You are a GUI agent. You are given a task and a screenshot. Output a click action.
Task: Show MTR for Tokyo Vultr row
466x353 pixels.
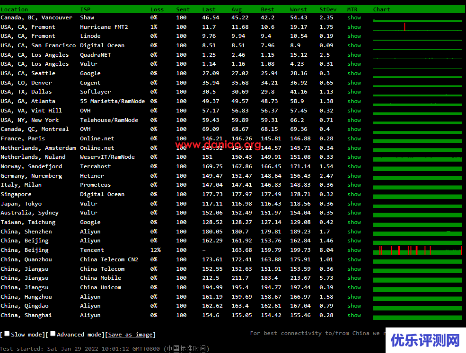pos(354,204)
